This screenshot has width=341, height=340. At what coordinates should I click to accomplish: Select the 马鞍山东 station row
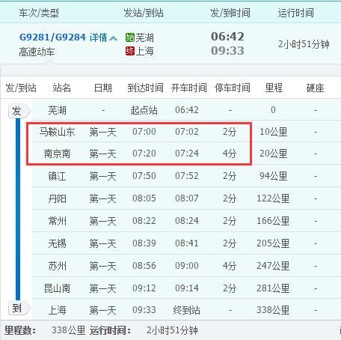point(186,132)
